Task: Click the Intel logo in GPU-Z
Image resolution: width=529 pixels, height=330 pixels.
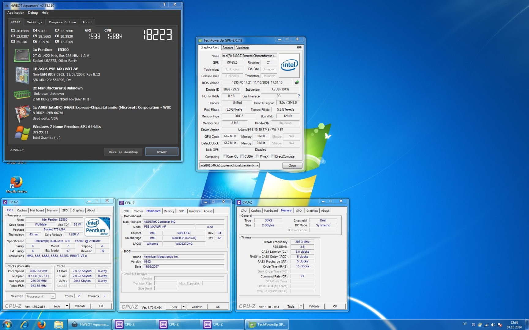Action: coord(289,65)
